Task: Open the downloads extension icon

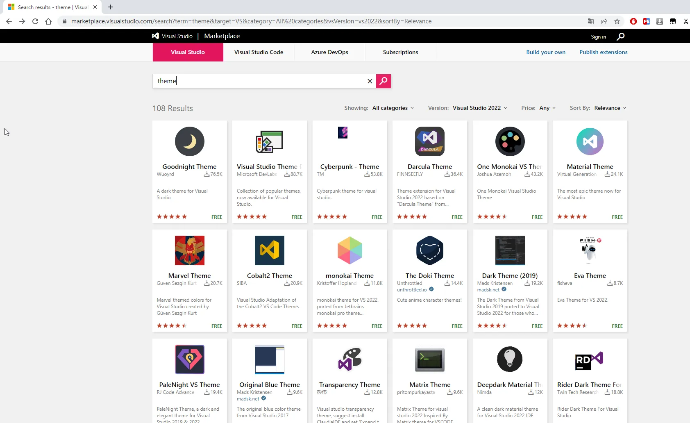Action: pyautogui.click(x=660, y=21)
